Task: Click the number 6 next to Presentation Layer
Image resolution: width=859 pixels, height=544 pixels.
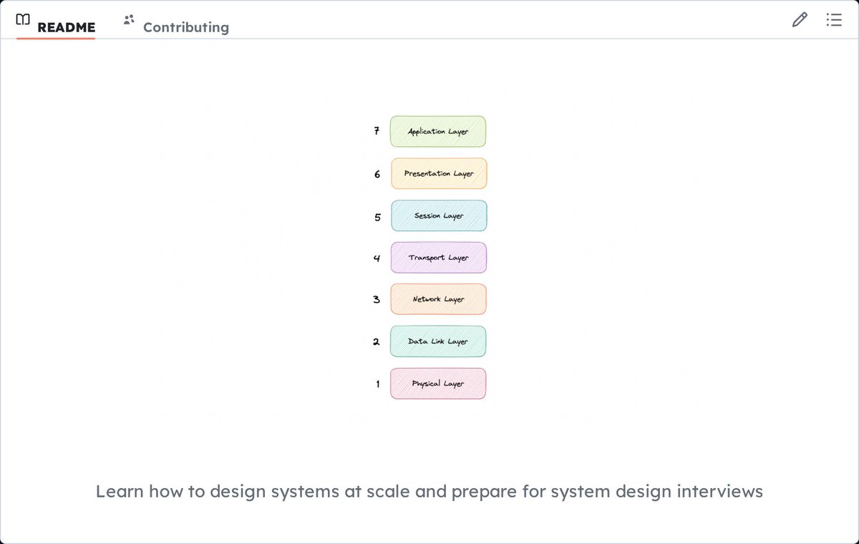Action: tap(377, 174)
